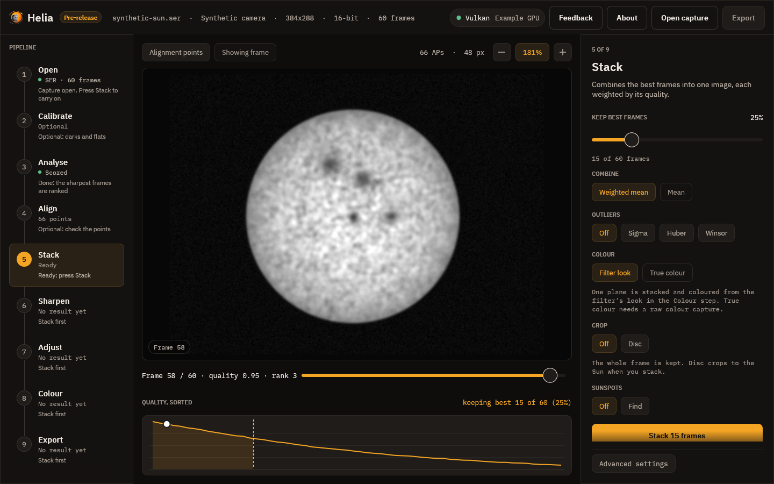Viewport: 774px width, 484px height.
Task: Click the Vulkan GPU status indicator
Action: pyautogui.click(x=497, y=18)
